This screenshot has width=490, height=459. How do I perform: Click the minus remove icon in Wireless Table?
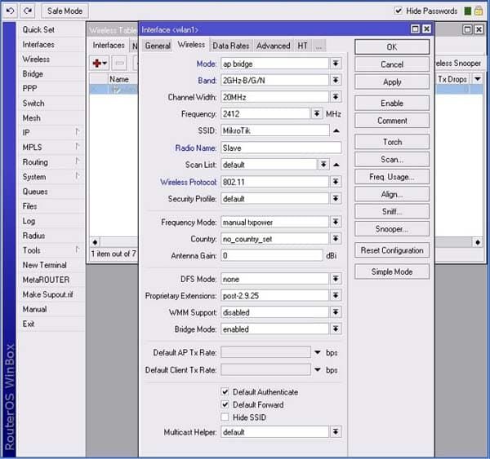[120, 63]
